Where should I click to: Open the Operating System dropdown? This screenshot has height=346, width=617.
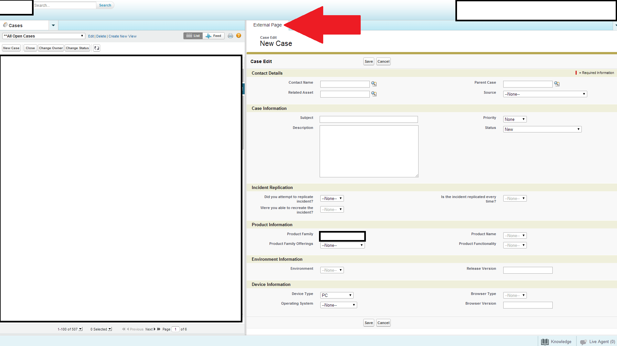coord(339,305)
